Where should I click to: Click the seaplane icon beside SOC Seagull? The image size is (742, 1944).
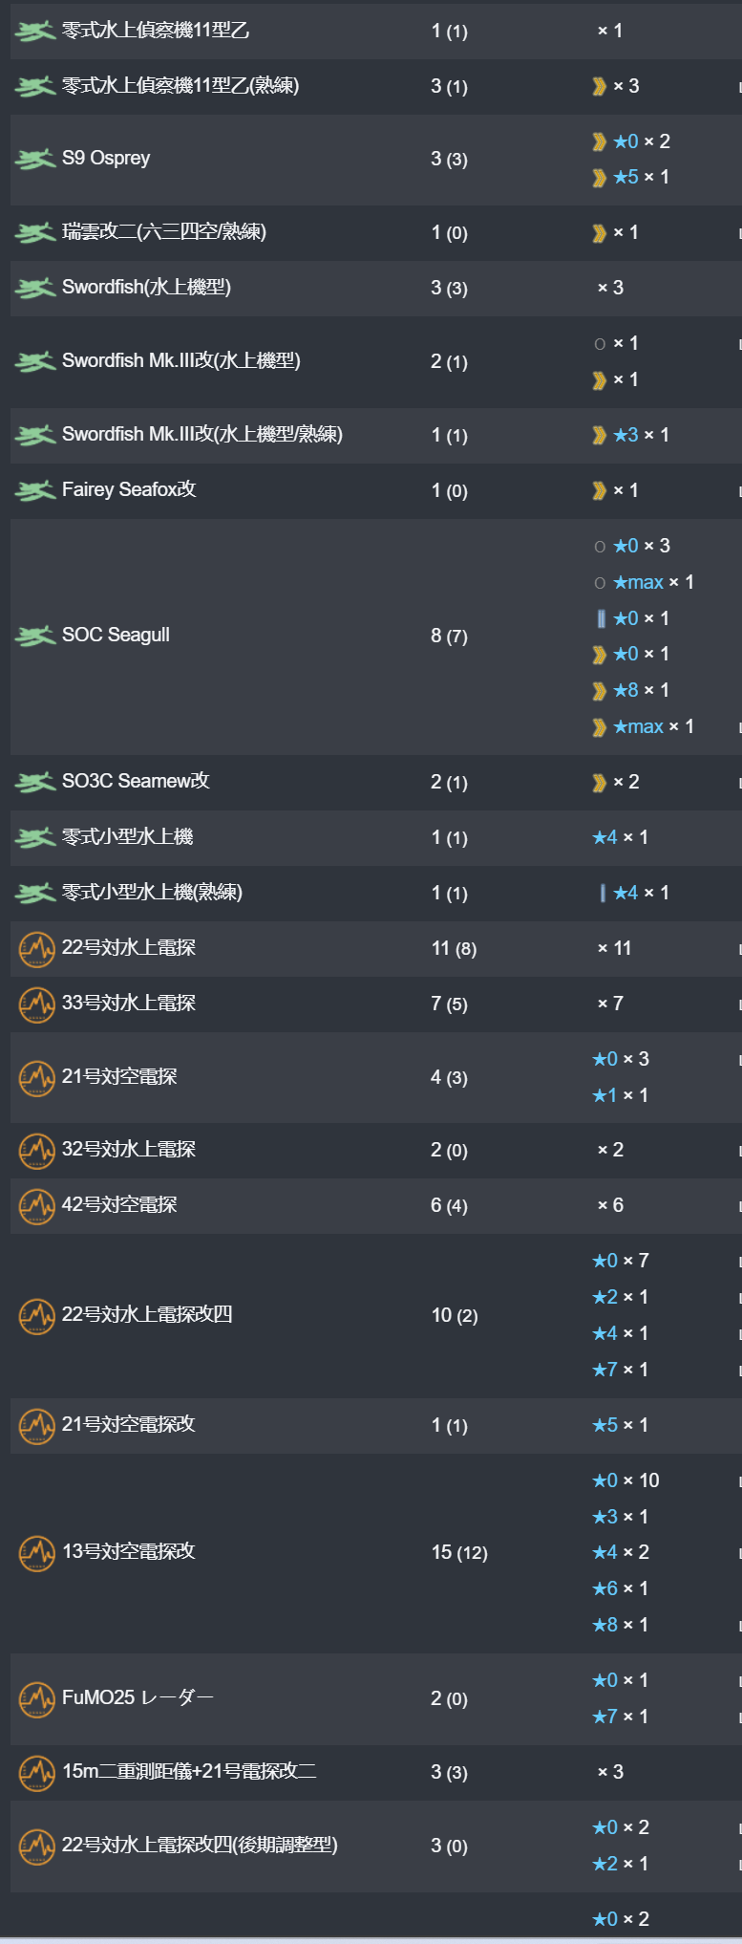coord(35,636)
